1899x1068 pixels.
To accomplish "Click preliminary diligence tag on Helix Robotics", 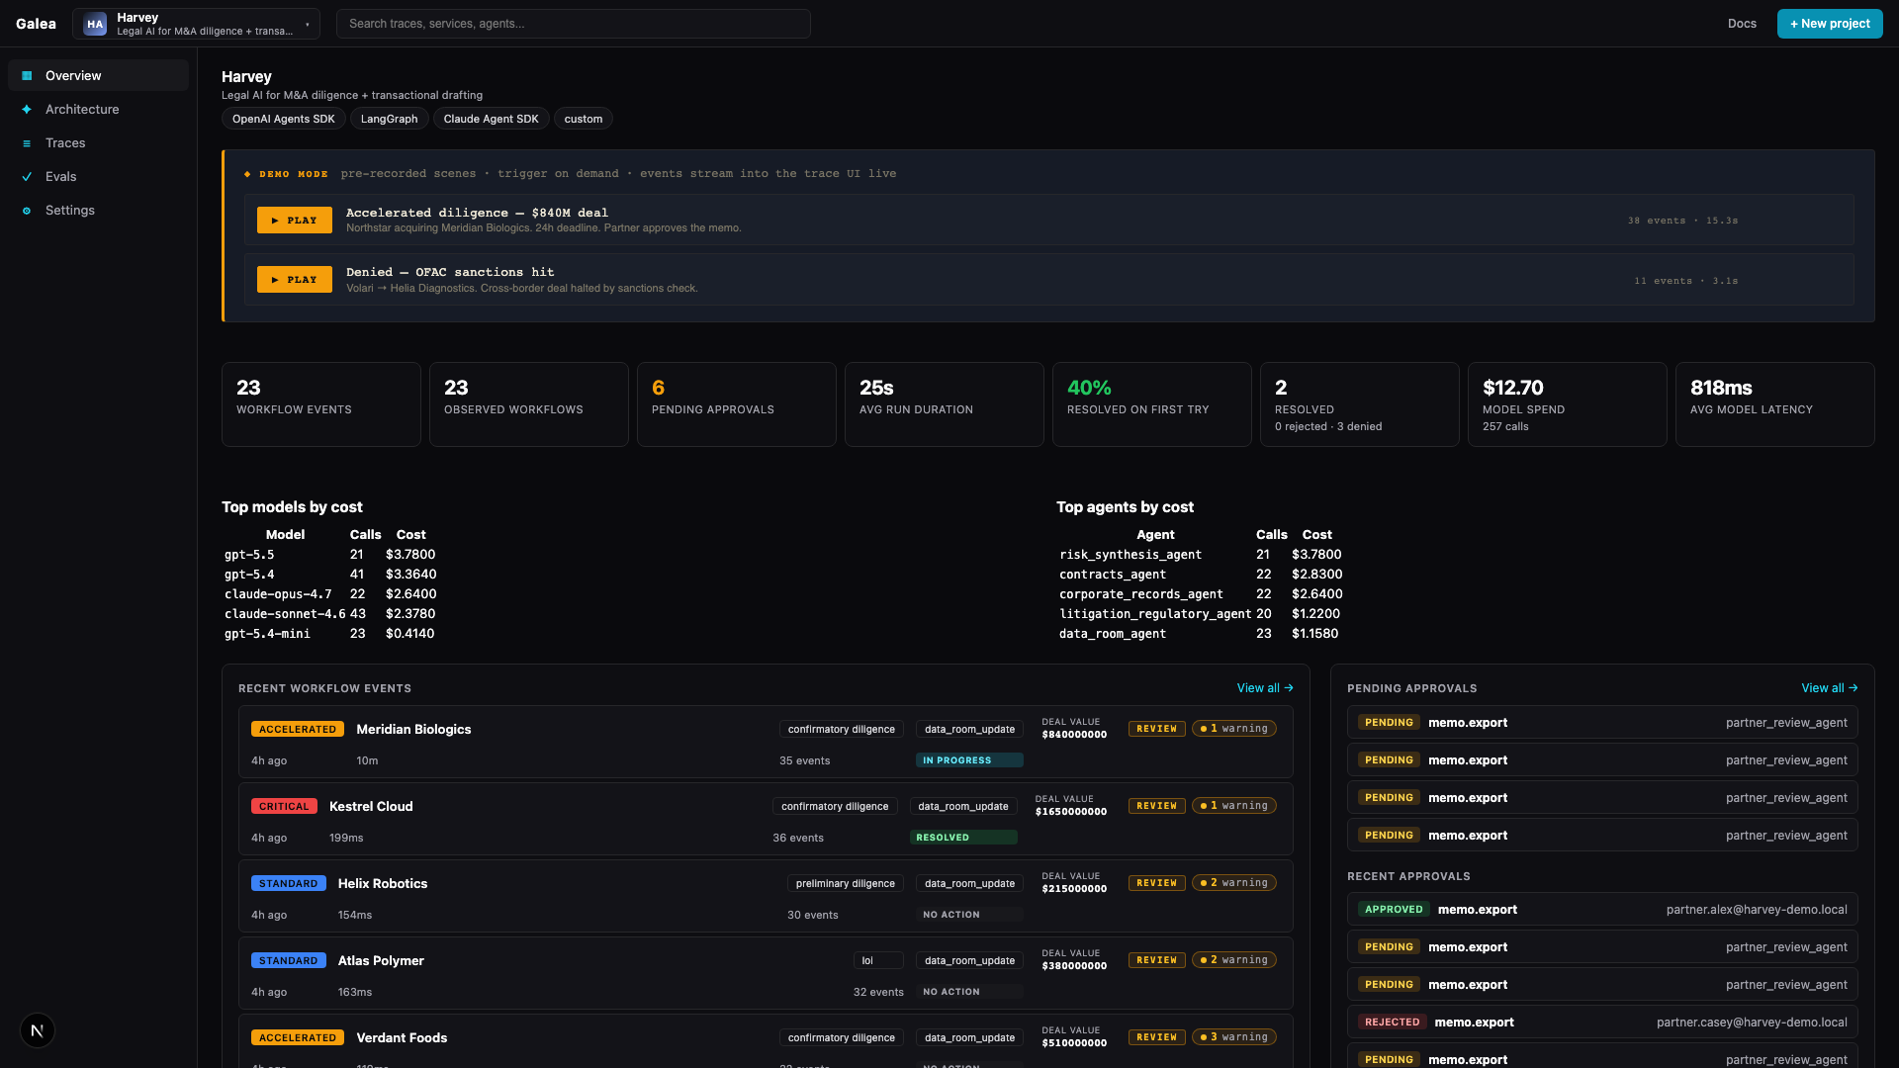I will click(x=846, y=883).
